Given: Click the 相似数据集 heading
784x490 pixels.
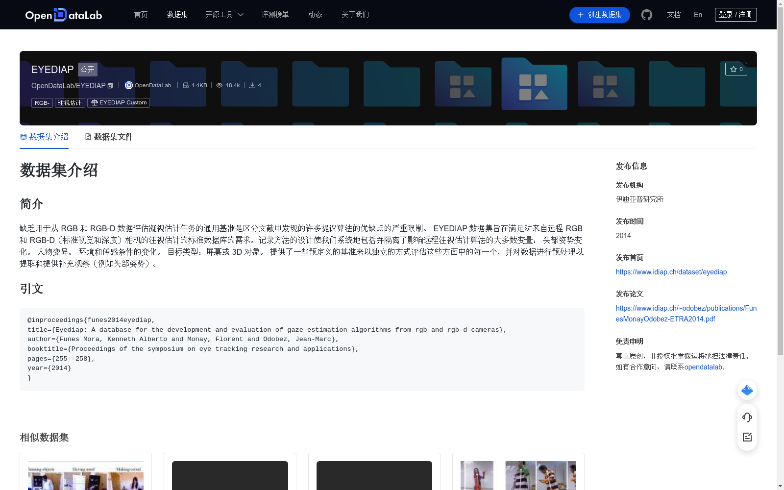Looking at the screenshot, I should point(44,438).
